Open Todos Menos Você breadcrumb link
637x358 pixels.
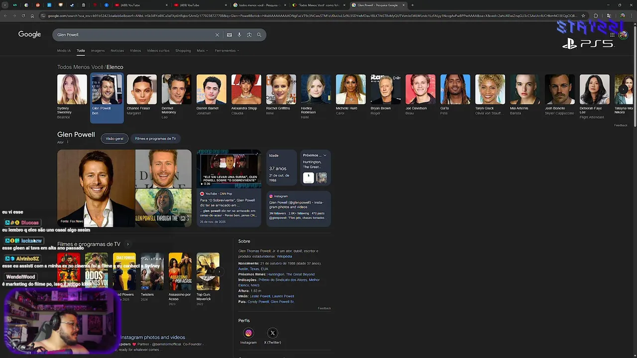click(81, 67)
